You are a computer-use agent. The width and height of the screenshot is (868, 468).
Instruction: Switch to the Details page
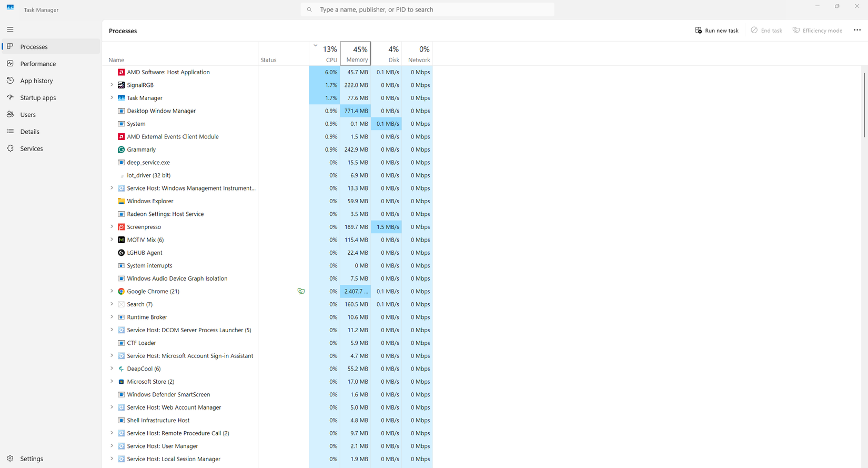coord(29,132)
